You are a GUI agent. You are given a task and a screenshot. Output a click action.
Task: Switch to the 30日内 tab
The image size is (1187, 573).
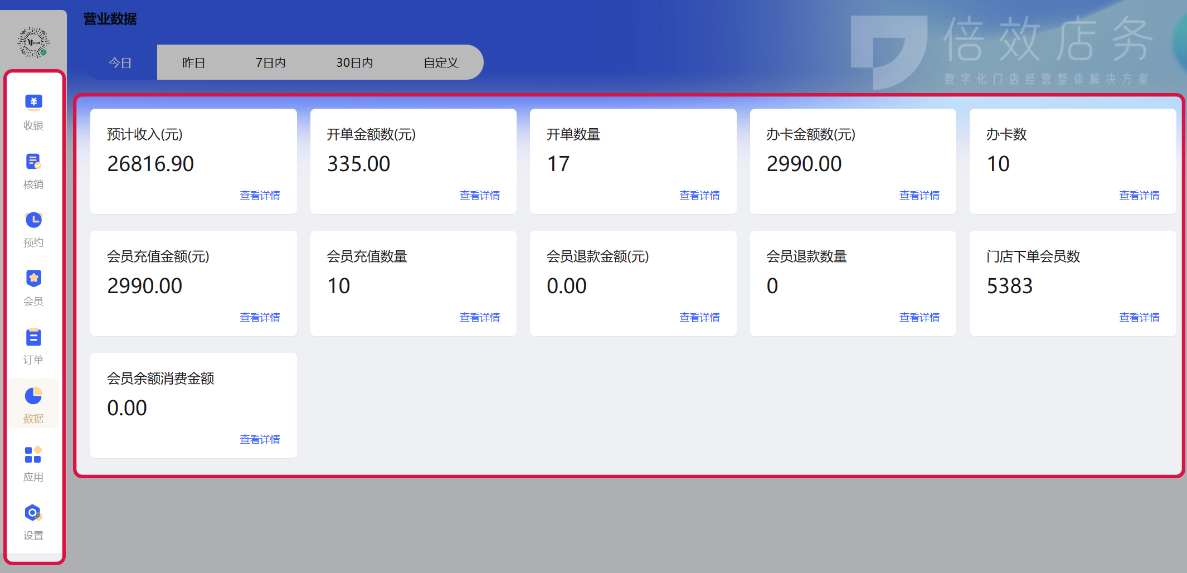pyautogui.click(x=354, y=62)
